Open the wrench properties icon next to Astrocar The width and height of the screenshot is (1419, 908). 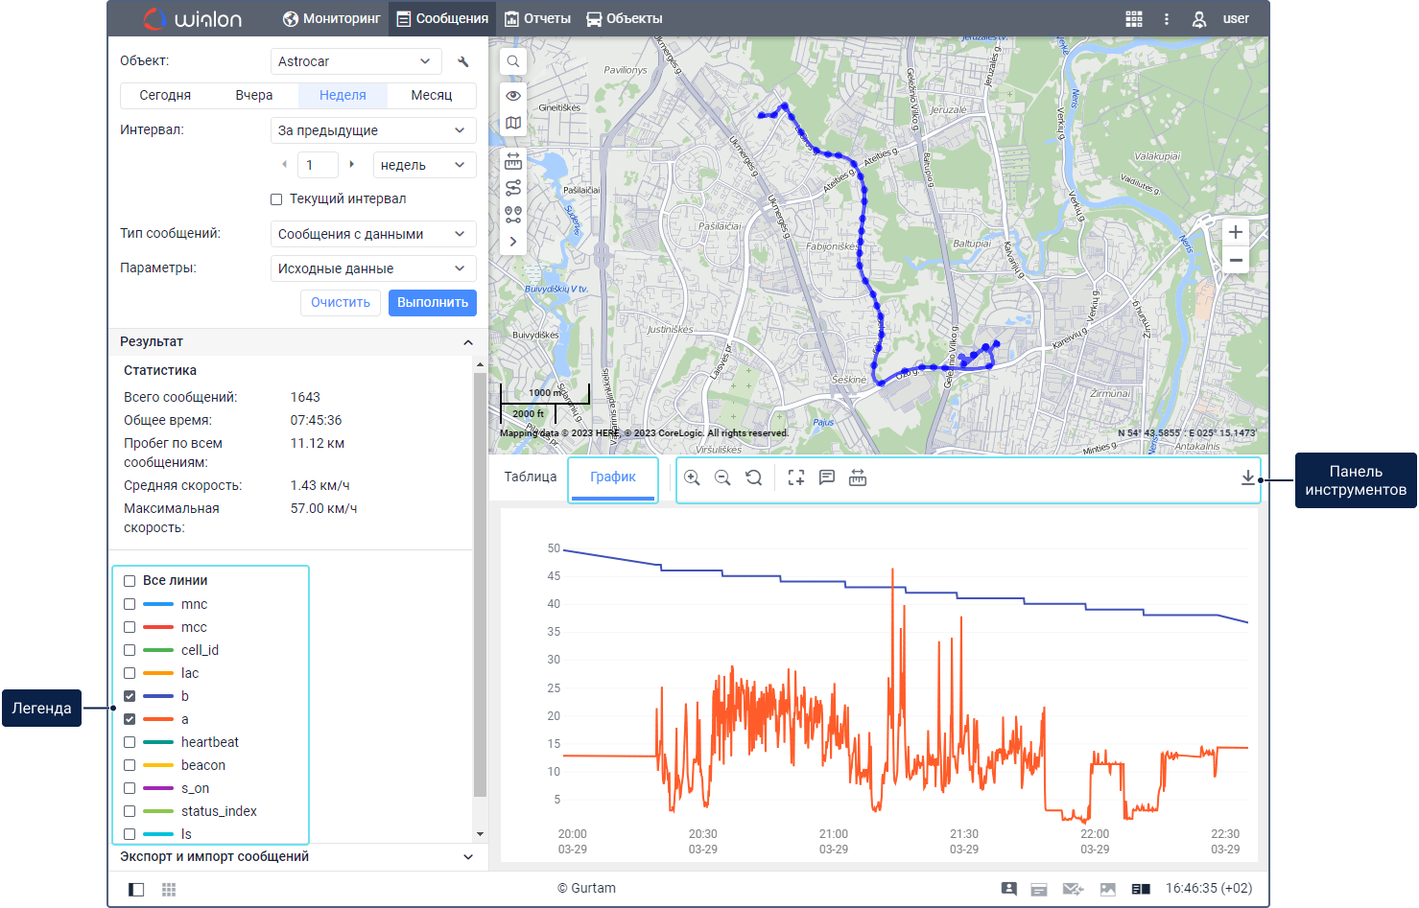[463, 61]
